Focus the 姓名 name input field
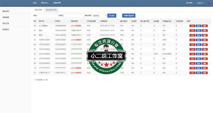This screenshot has width=213, height=113. 47,16
